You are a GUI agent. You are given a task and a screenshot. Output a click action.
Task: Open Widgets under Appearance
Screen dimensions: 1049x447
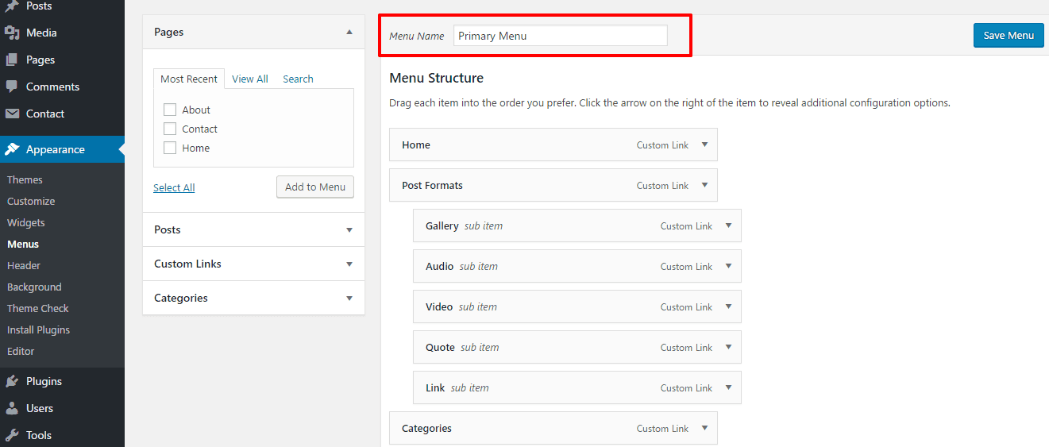[x=26, y=223]
